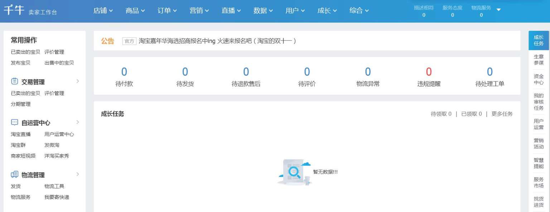The height and width of the screenshot is (212, 550).
Task: Go to 发布宝贝
Action: [20, 63]
